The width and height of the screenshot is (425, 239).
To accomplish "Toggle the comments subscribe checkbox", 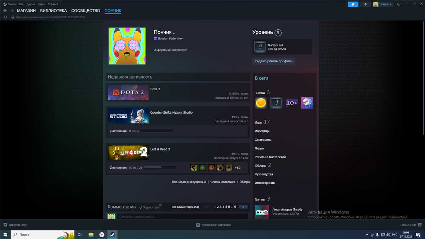I will point(141,207).
